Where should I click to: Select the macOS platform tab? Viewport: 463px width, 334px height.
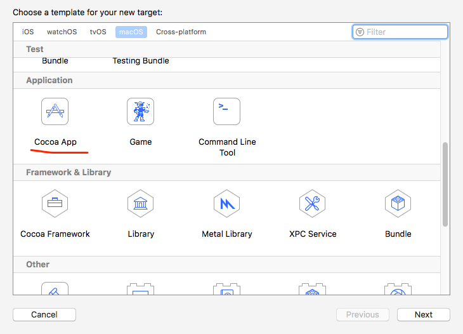131,32
